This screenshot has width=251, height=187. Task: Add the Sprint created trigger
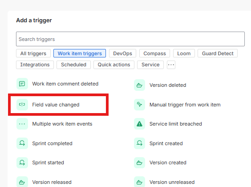(158, 143)
